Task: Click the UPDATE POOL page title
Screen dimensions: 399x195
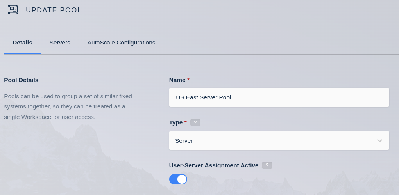Action: (54, 10)
